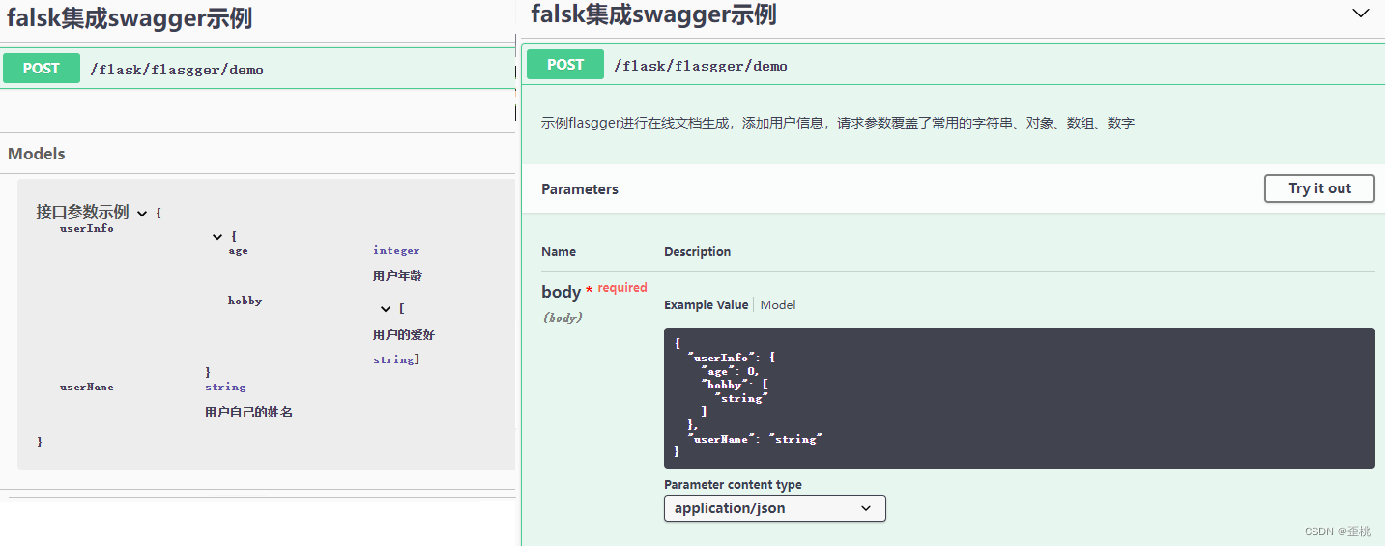The width and height of the screenshot is (1385, 546).
Task: Click the 用户年龄 description text
Action: (x=397, y=275)
